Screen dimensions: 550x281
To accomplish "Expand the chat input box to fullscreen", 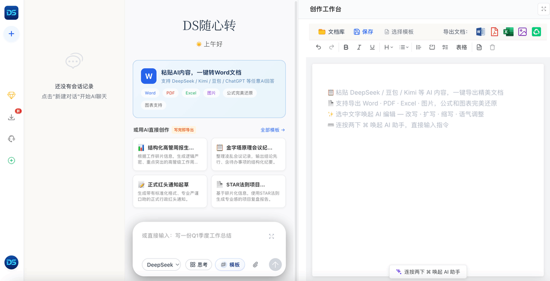I will click(271, 236).
